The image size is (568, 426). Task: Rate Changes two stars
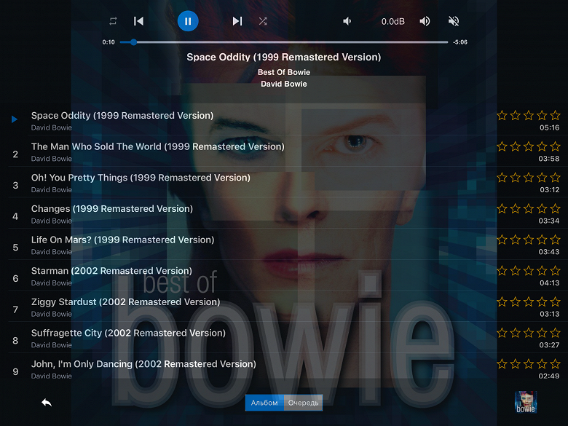click(516, 209)
